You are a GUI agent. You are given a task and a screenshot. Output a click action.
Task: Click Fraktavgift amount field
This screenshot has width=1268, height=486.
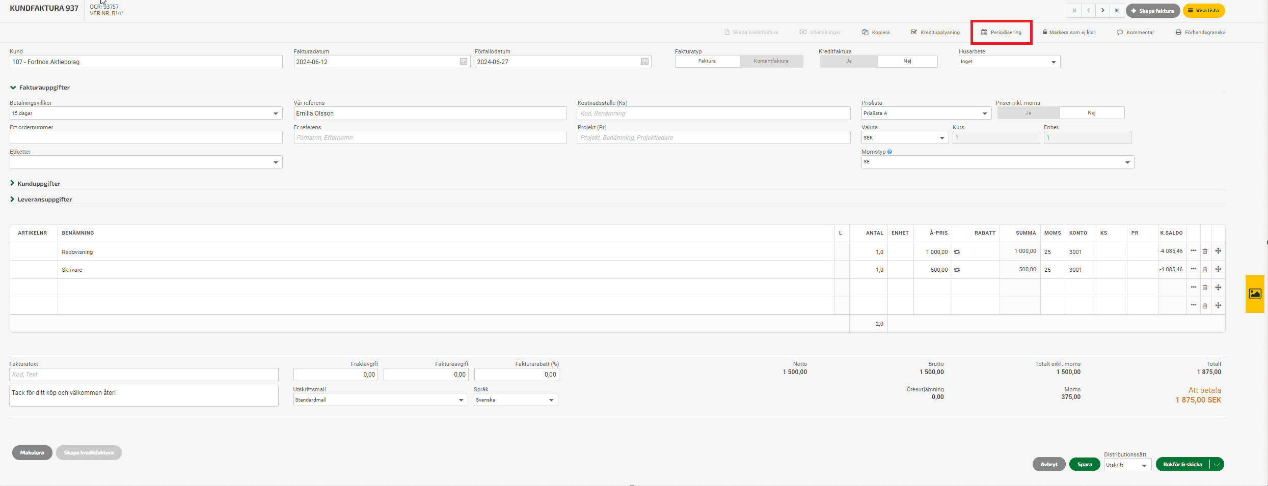coord(336,374)
